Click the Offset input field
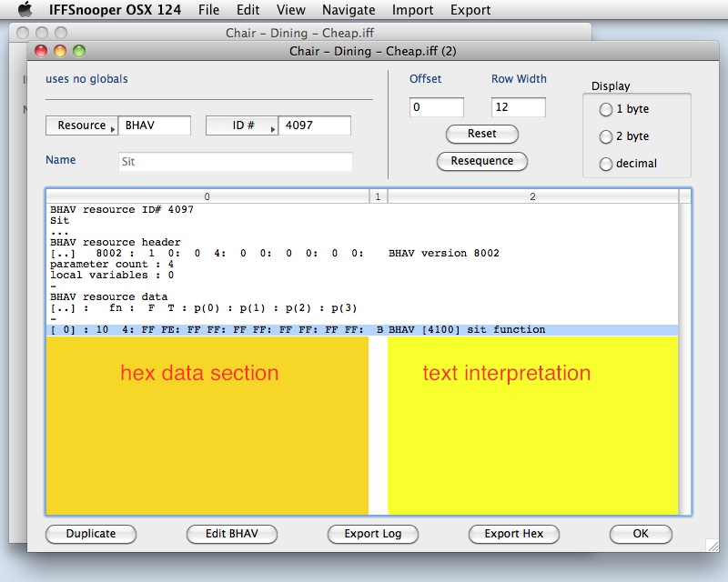This screenshot has width=728, height=582. 437,107
